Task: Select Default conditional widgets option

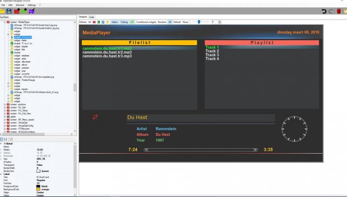Action: coord(177,22)
